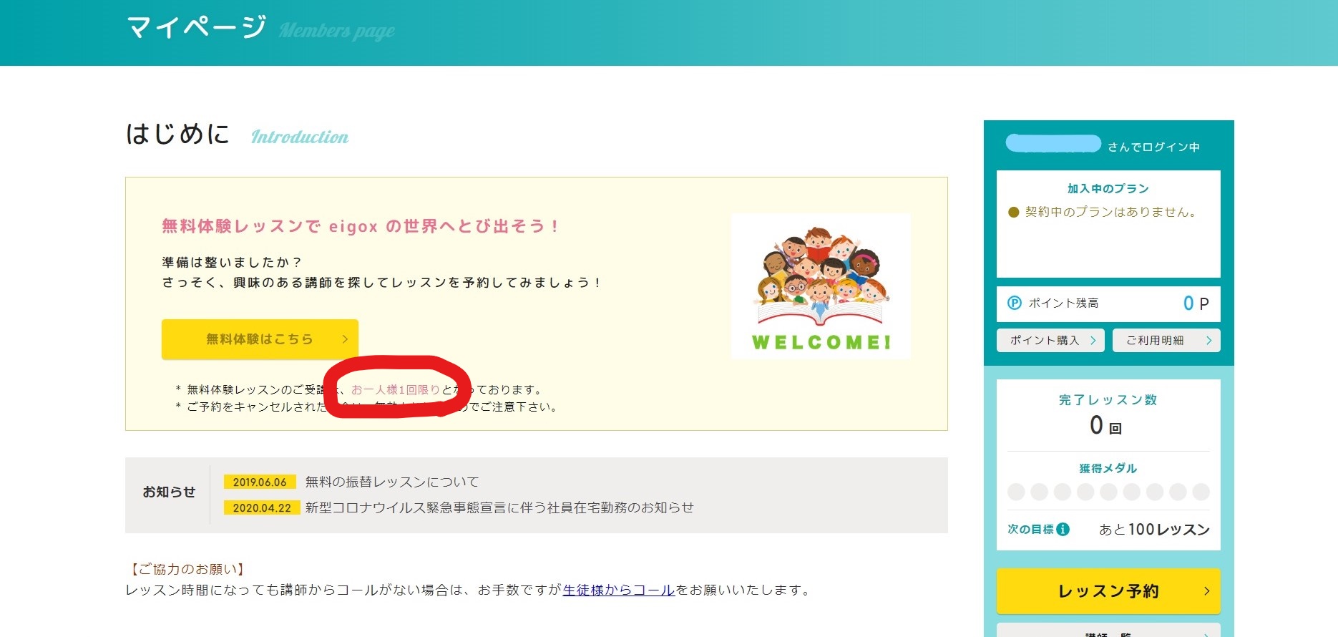This screenshot has width=1338, height=637.
Task: Open the 新型コロナウイルス緊急事態宣言 notice
Action: click(499, 507)
